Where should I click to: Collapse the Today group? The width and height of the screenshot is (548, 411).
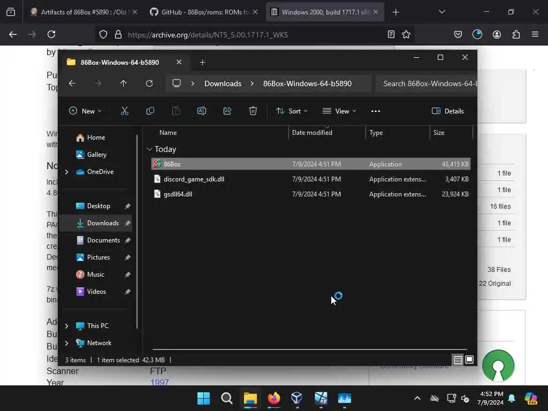[149, 149]
